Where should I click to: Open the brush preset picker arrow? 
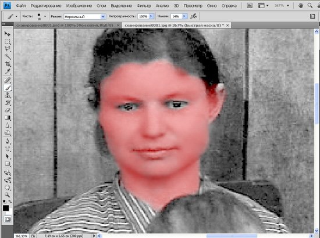point(45,16)
